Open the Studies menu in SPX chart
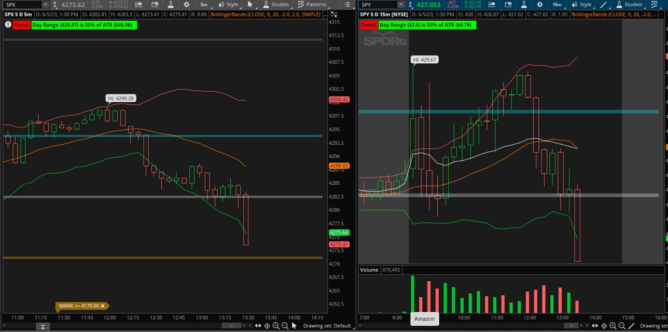Image resolution: width=668 pixels, height=332 pixels. (x=276, y=5)
